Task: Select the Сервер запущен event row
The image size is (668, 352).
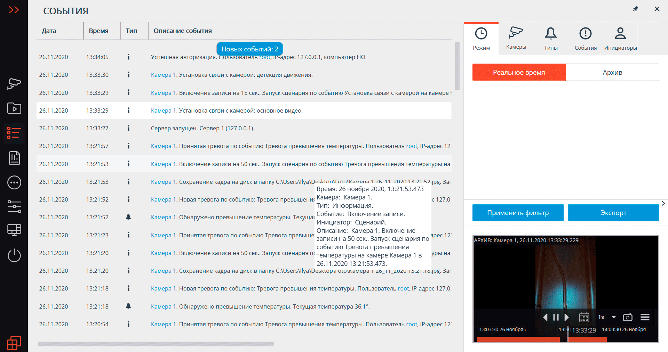Action: (x=244, y=128)
